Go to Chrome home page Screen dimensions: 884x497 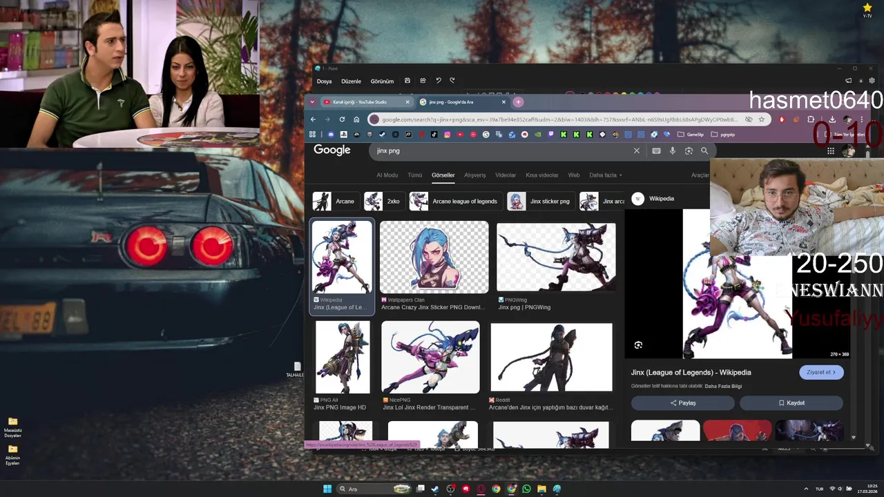(x=356, y=119)
